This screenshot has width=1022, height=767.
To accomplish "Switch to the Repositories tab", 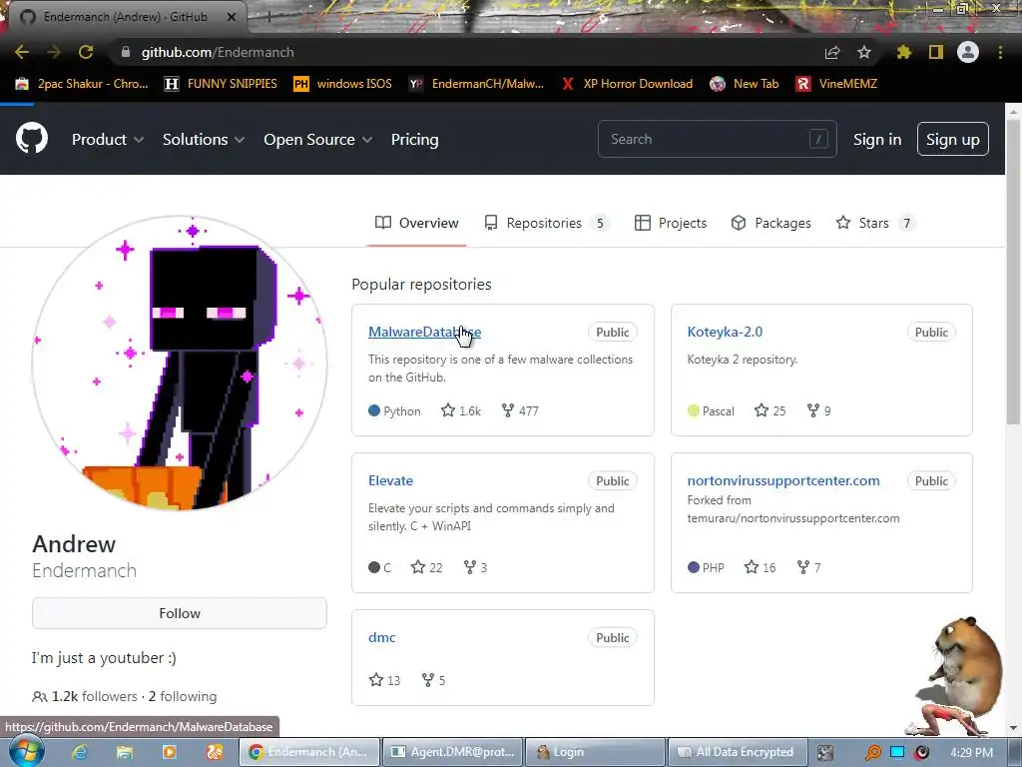I will [546, 223].
